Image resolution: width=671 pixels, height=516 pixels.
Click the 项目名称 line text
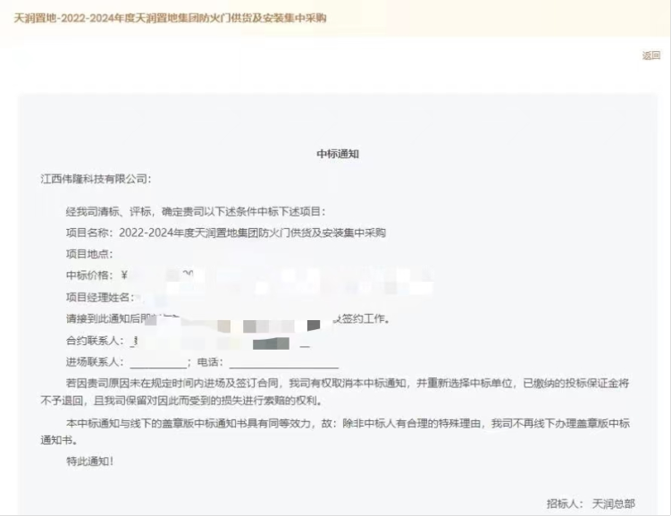226,233
